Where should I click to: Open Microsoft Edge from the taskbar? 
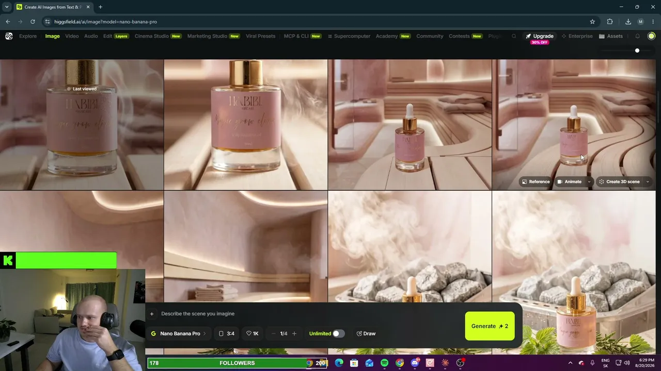(339, 363)
